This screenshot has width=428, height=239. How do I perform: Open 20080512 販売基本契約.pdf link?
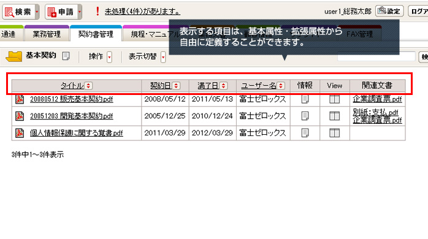(72, 99)
